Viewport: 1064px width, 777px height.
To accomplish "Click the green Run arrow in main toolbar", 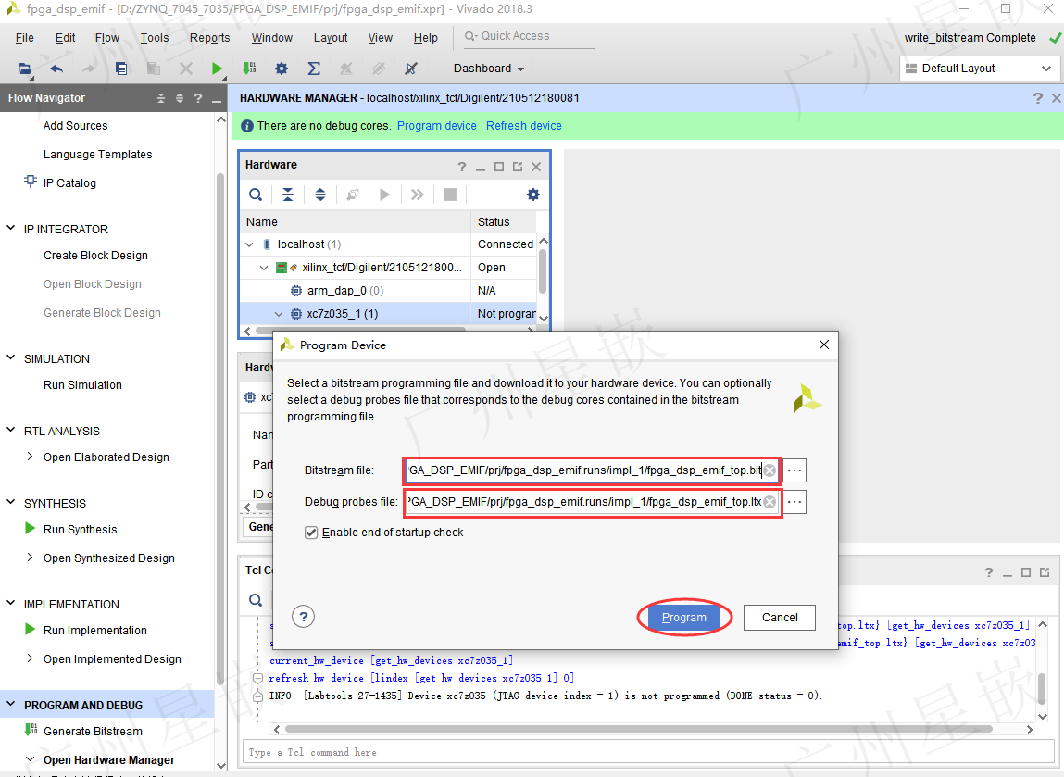I will point(217,69).
